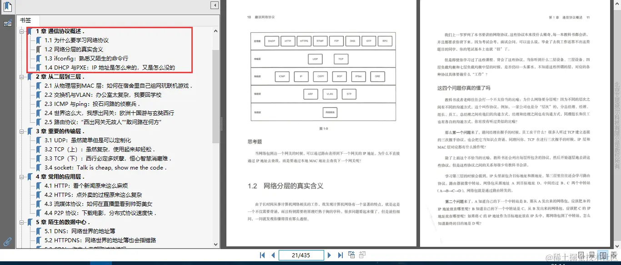Go to the next page arrow icon

coord(330,255)
